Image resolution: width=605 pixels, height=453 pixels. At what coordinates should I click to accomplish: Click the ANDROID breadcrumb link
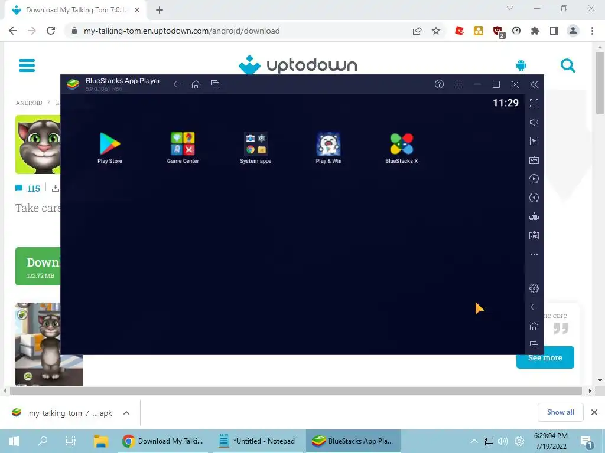(x=29, y=103)
